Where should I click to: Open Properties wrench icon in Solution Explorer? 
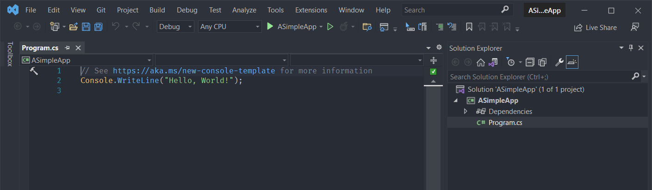pos(559,62)
